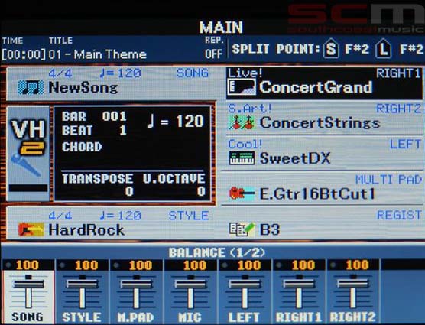425x325 pixels.
Task: Click the SweetDX keyboard icon
Action: 242,158
